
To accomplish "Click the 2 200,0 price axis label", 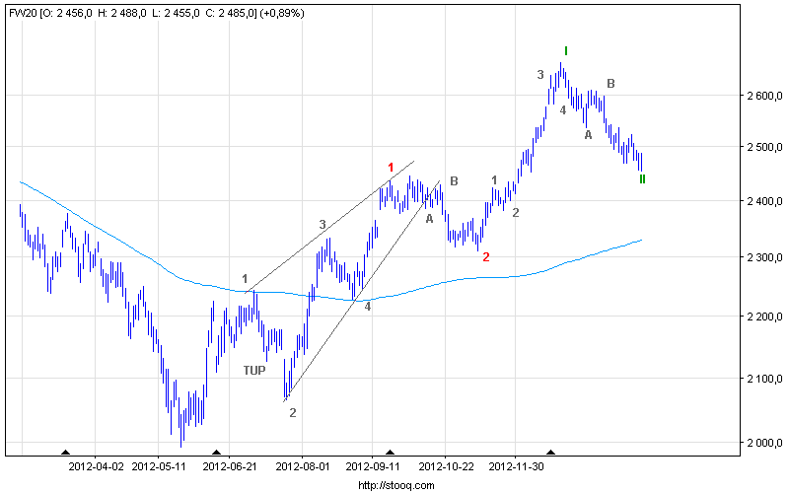I will click(x=765, y=317).
